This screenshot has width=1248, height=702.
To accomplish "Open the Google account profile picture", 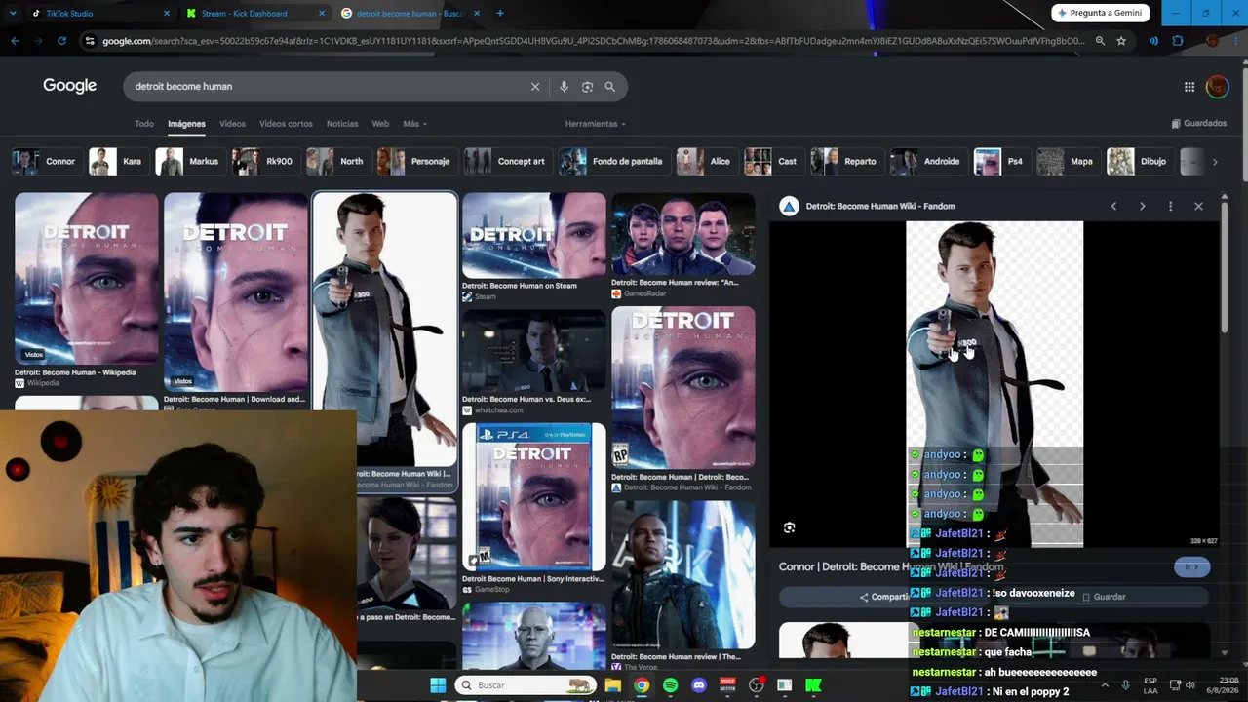I will pos(1217,87).
